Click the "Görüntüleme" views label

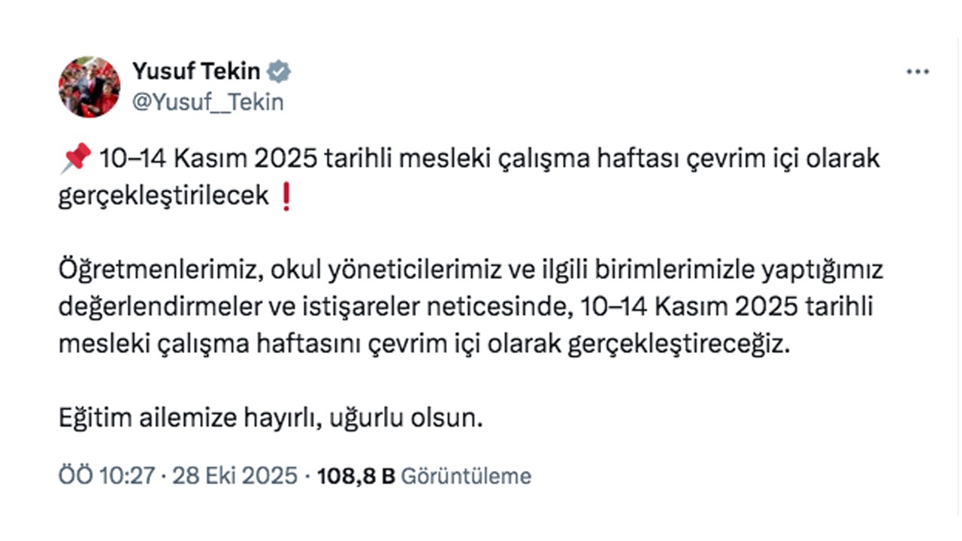pyautogui.click(x=466, y=476)
